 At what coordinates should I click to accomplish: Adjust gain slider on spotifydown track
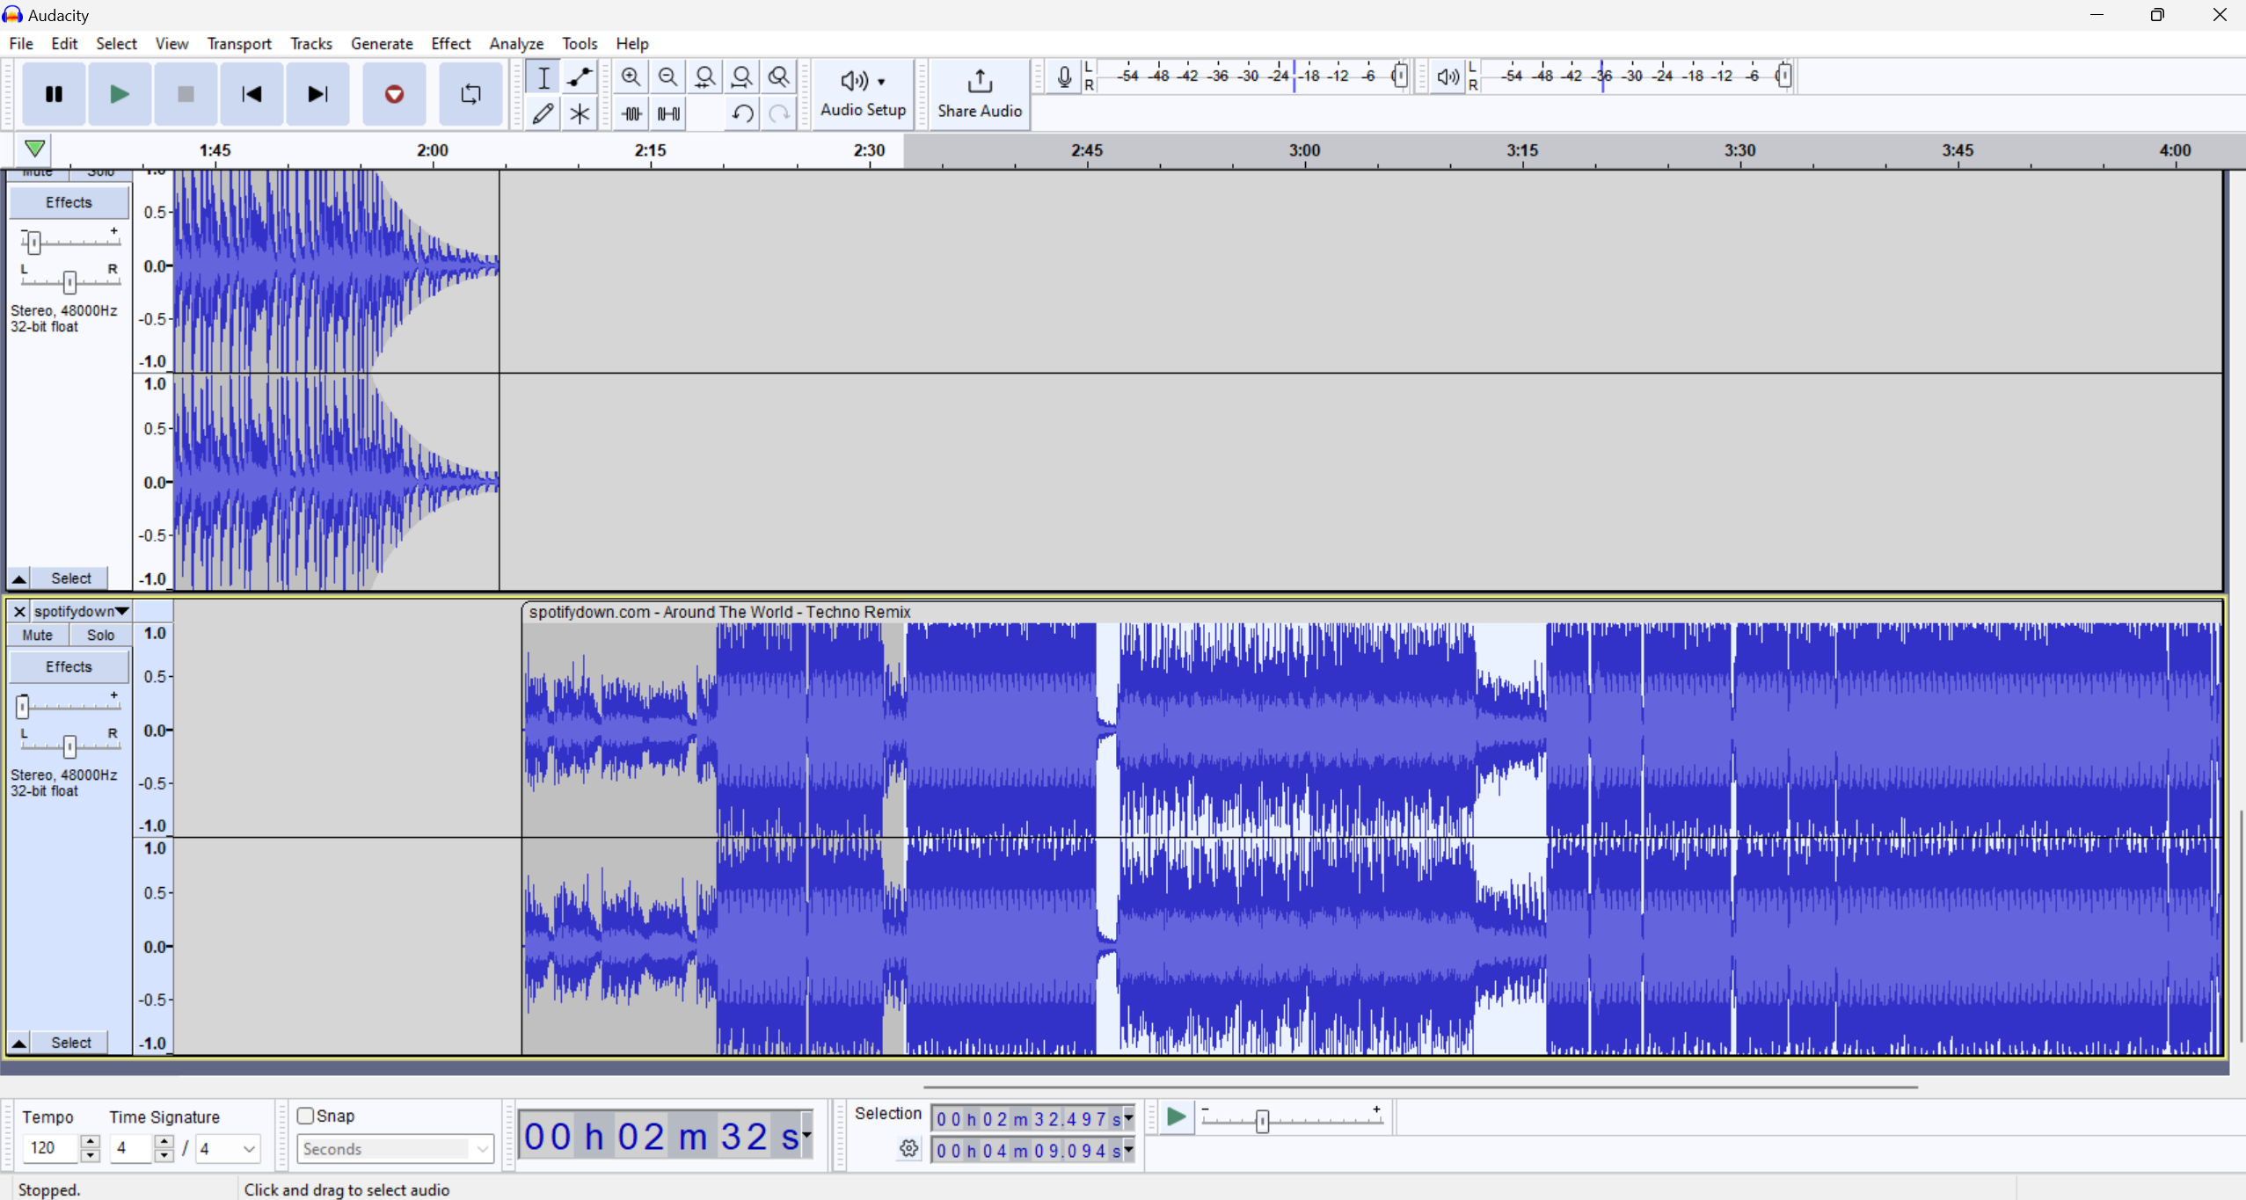coord(23,706)
